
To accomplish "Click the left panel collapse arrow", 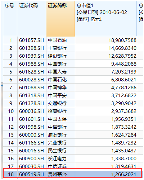I will click(x=2, y=85).
